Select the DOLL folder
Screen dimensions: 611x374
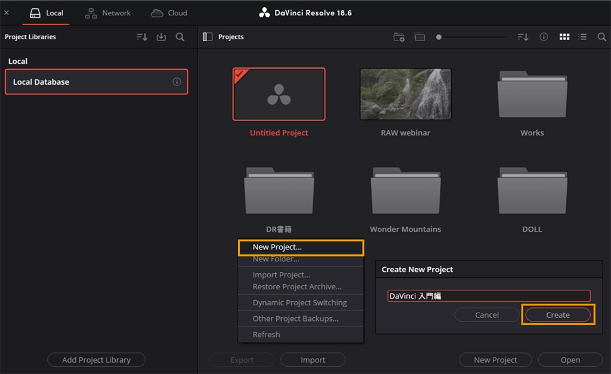coord(532,190)
